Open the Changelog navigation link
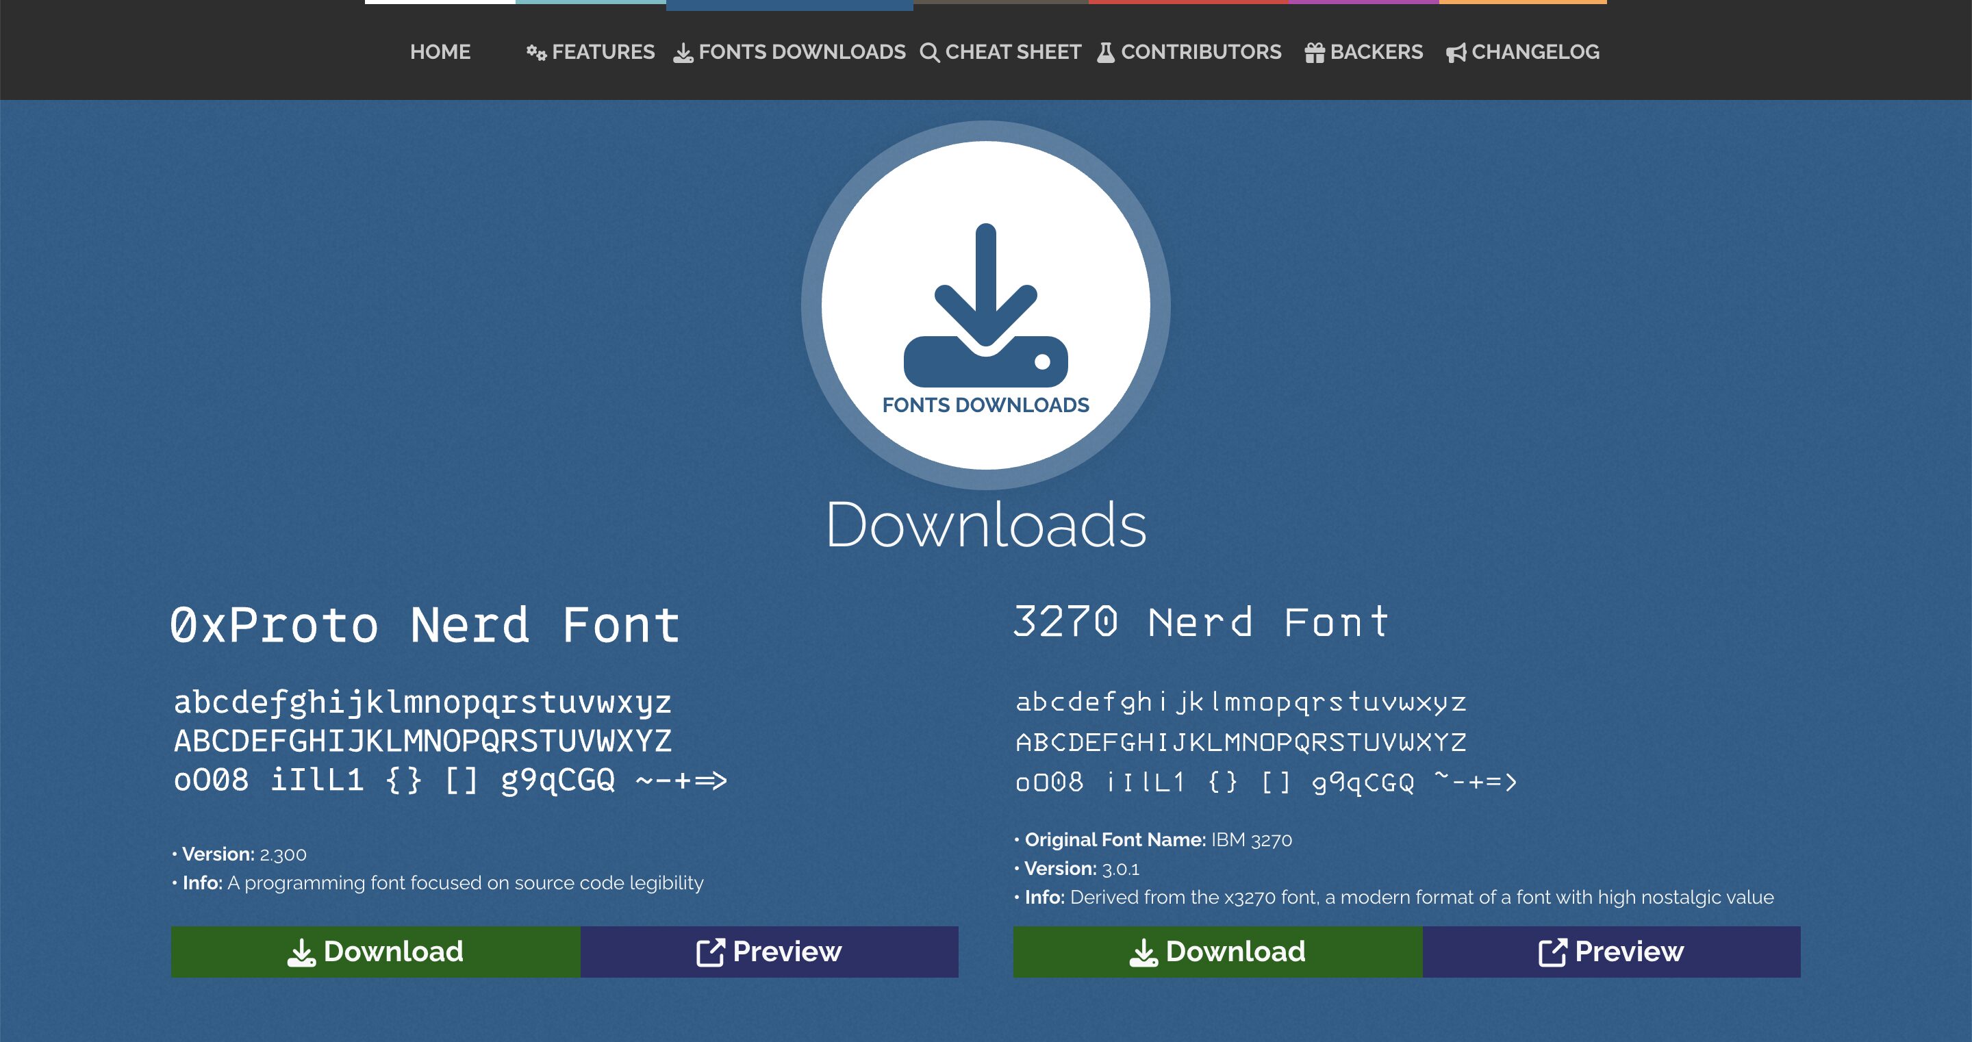The height and width of the screenshot is (1042, 1972). (x=1535, y=52)
